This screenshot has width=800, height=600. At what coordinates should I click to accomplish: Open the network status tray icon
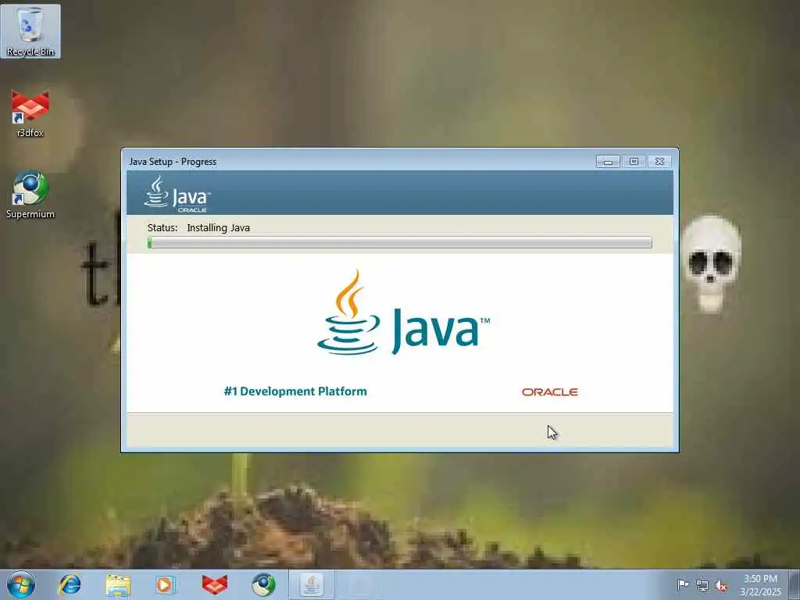point(702,585)
